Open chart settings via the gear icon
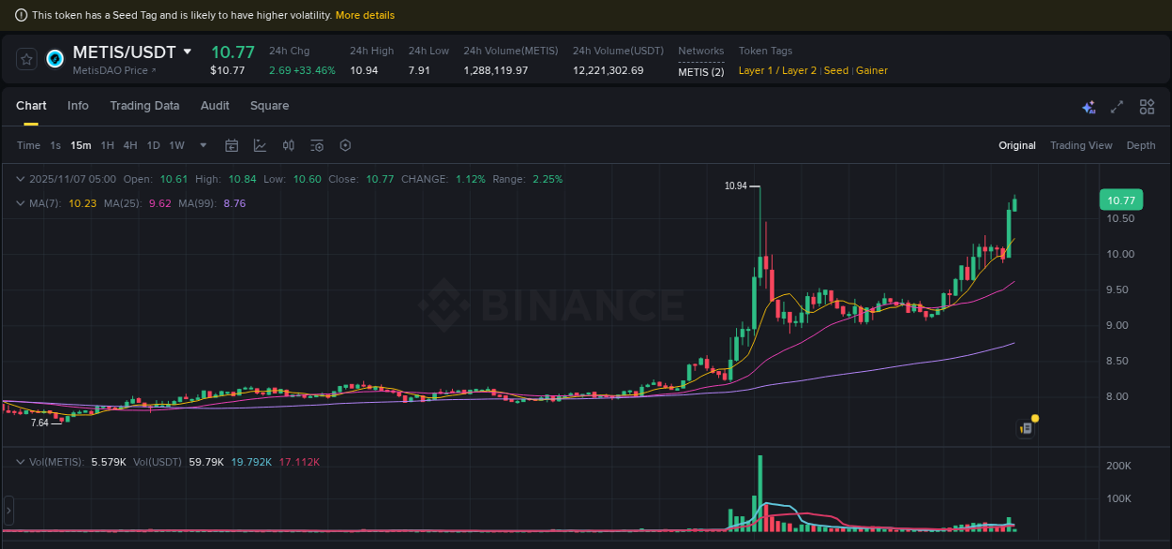Image resolution: width=1172 pixels, height=549 pixels. (x=345, y=145)
